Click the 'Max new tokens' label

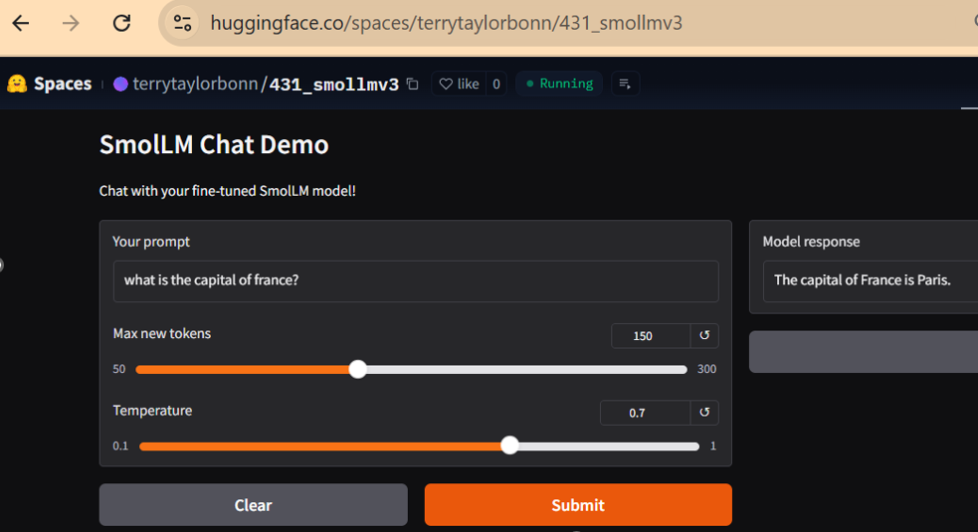[x=162, y=334]
